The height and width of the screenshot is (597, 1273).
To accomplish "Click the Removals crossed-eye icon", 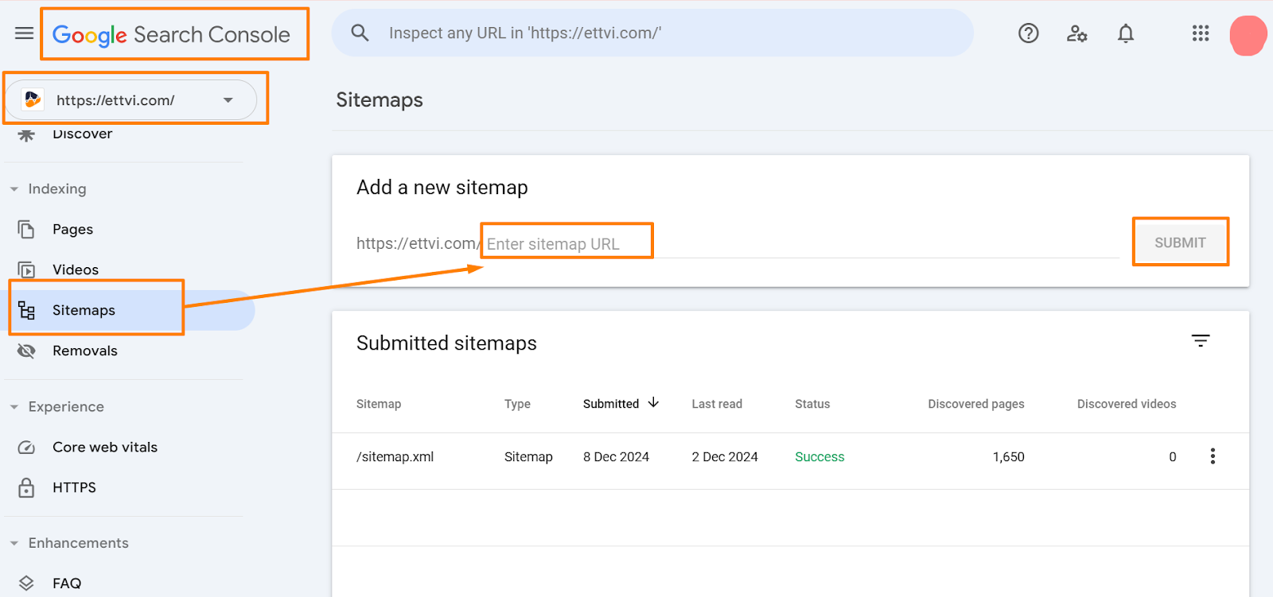I will click(x=26, y=351).
